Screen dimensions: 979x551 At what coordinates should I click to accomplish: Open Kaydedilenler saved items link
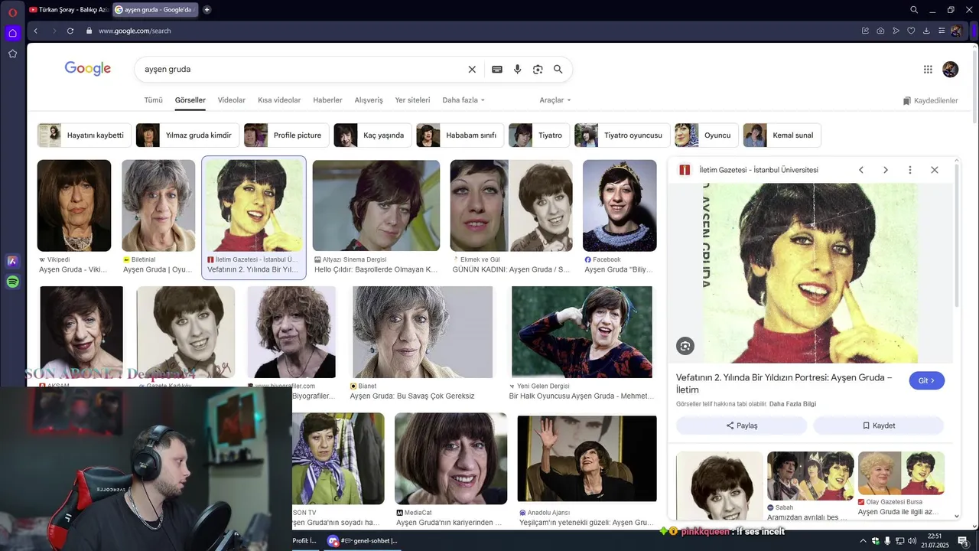[930, 101]
